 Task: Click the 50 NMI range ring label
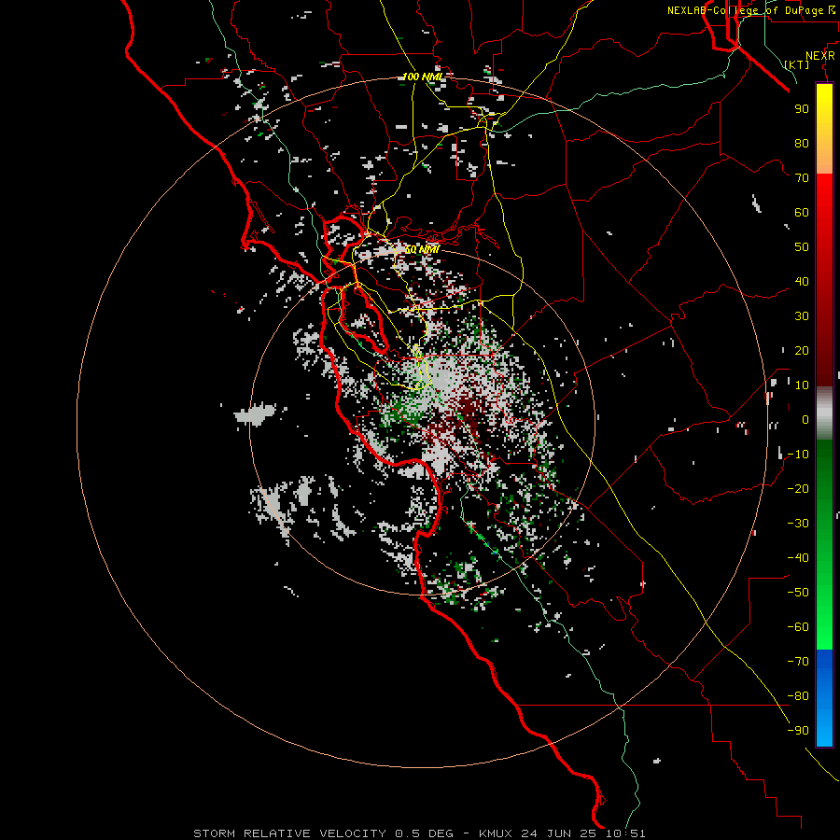tap(422, 249)
